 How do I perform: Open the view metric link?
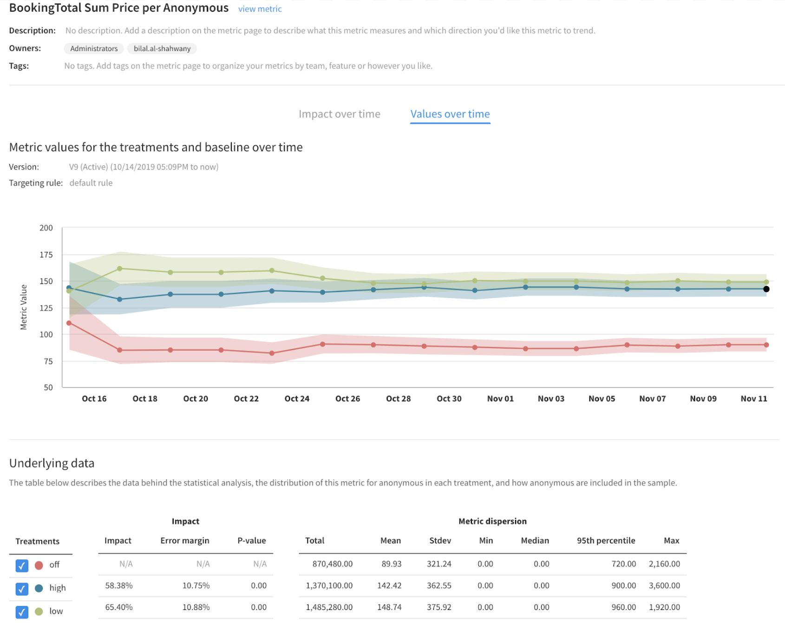pyautogui.click(x=260, y=9)
